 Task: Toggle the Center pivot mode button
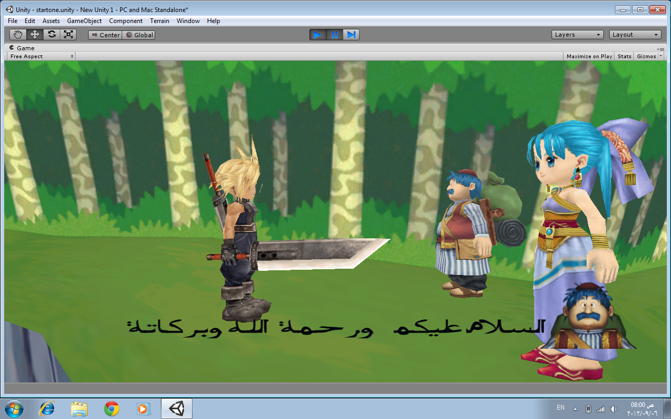(x=105, y=35)
